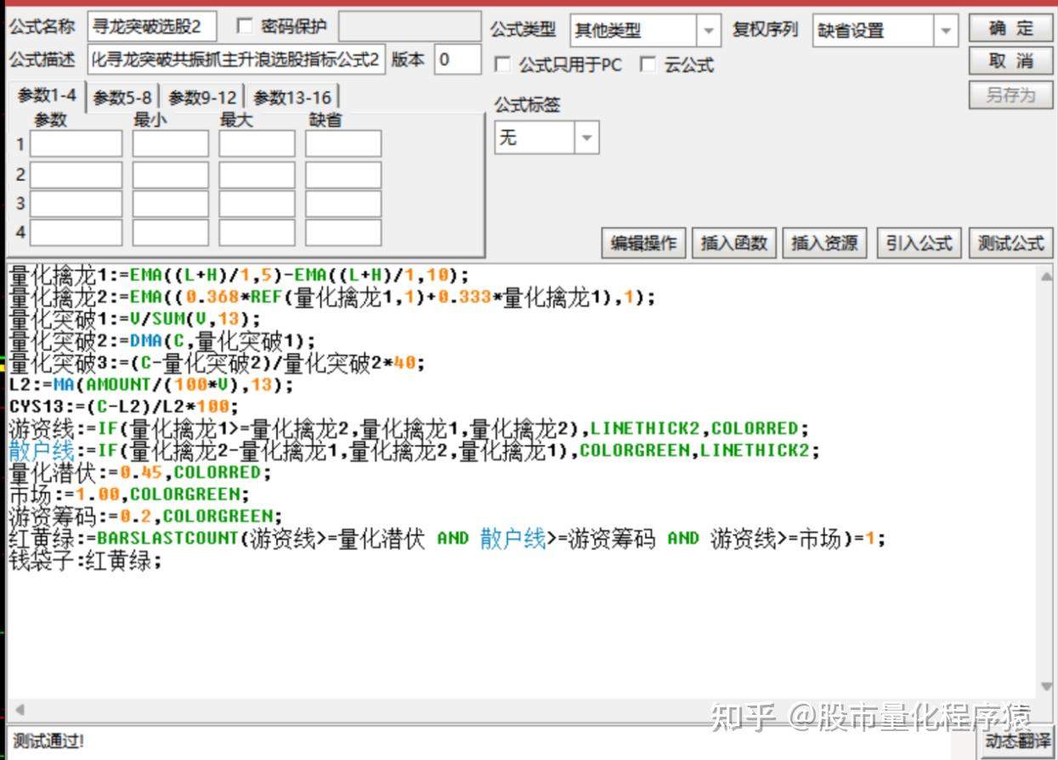Run the 测试公式 button
This screenshot has height=760, width=1058.
pos(1010,243)
